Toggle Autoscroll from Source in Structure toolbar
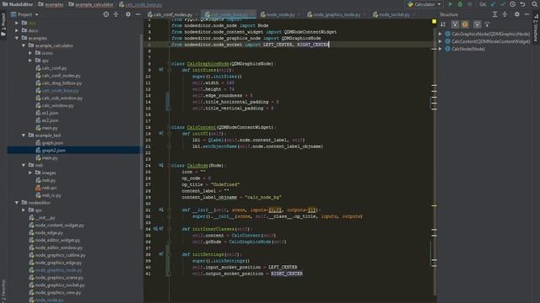Image resolution: width=540 pixels, height=303 pixels. [x=487, y=24]
